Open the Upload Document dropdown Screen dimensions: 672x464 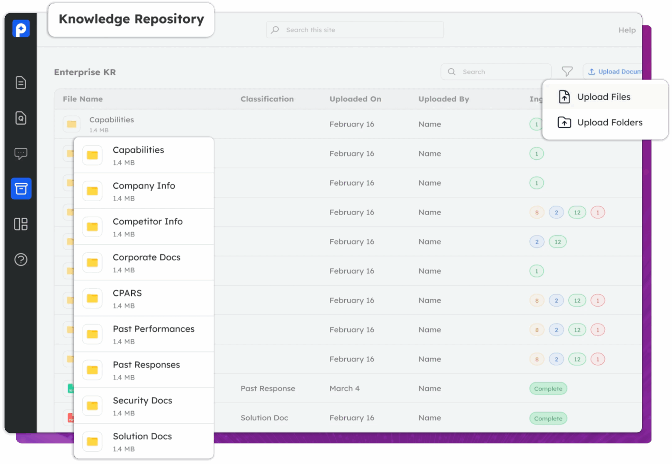point(617,71)
